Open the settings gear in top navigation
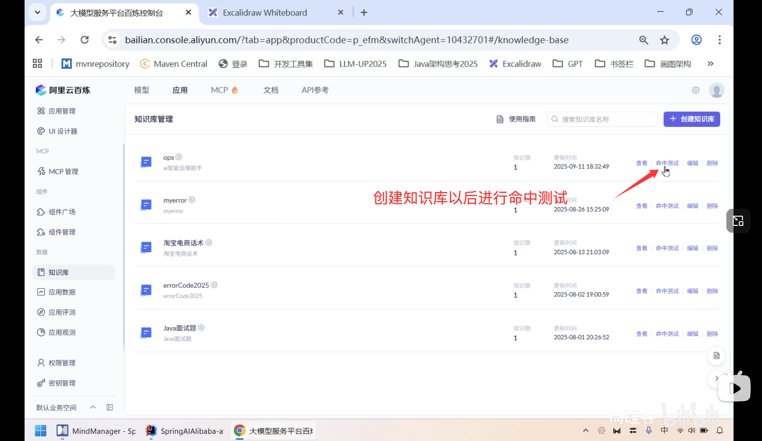This screenshot has width=762, height=441. [695, 90]
